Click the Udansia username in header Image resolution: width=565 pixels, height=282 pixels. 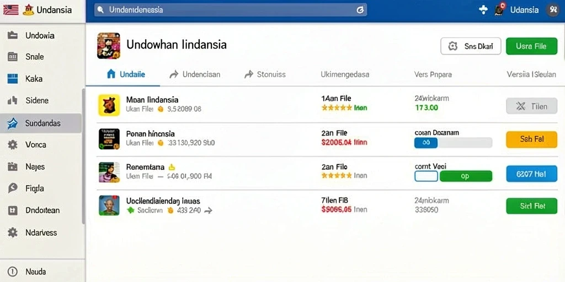coord(524,10)
